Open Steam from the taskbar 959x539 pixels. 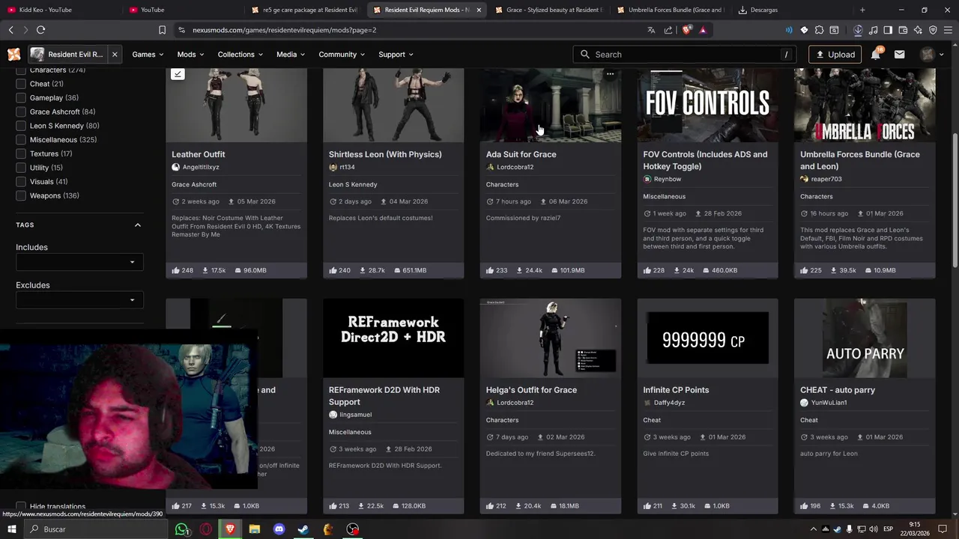pyautogui.click(x=303, y=529)
